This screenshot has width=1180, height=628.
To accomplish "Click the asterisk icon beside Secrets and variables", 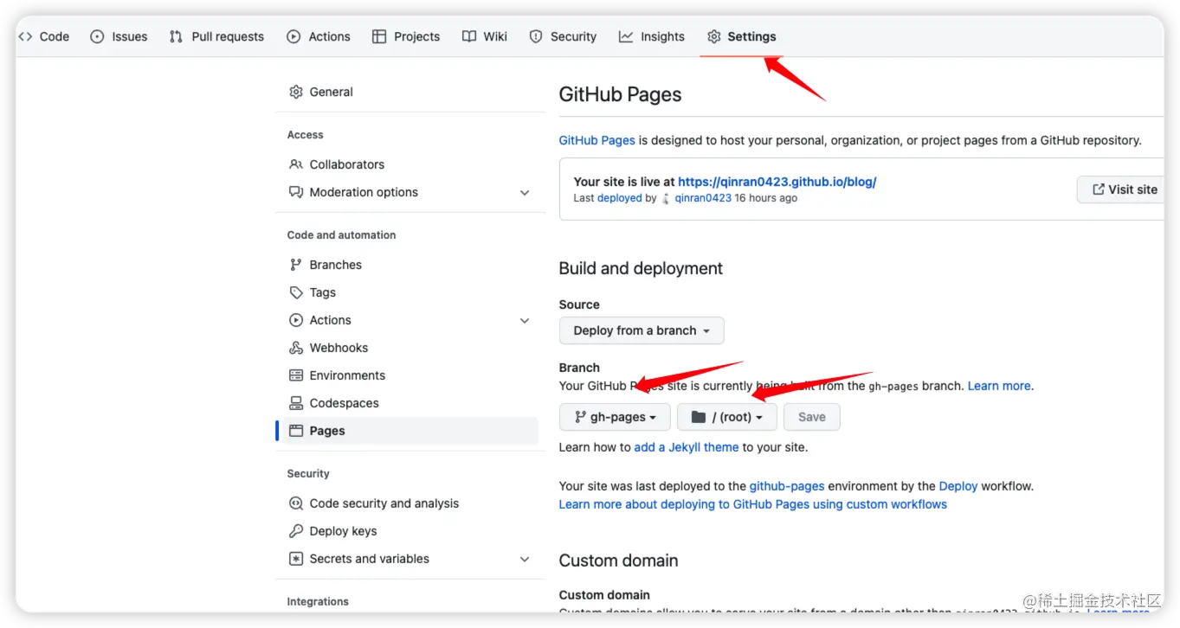I will (296, 559).
